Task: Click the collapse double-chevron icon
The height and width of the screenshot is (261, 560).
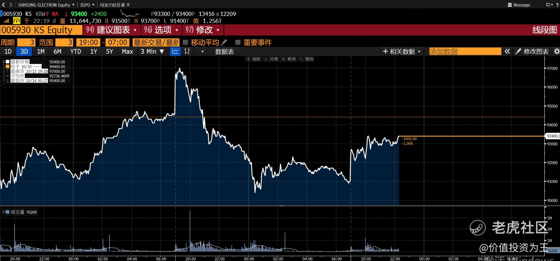Action: coord(508,51)
